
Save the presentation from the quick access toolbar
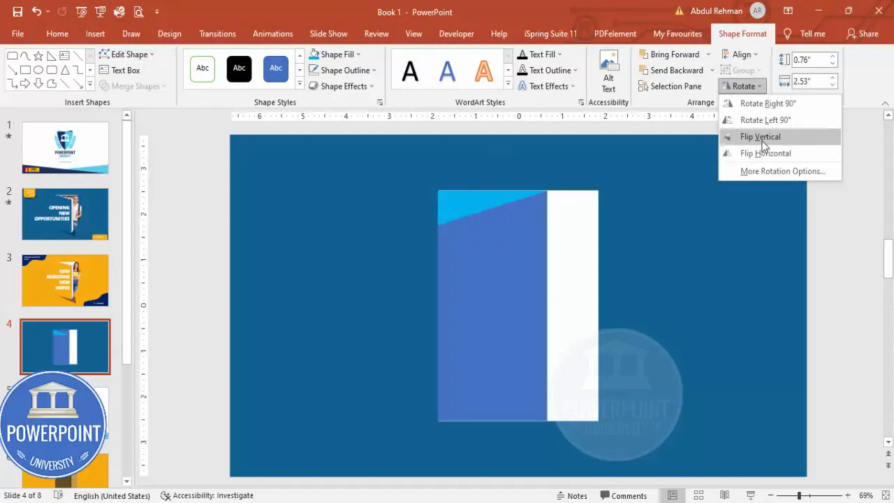tap(17, 12)
